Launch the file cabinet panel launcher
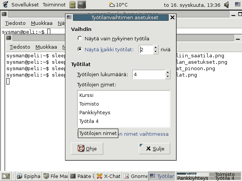The width and height of the screenshot is (242, 181). (72, 5)
